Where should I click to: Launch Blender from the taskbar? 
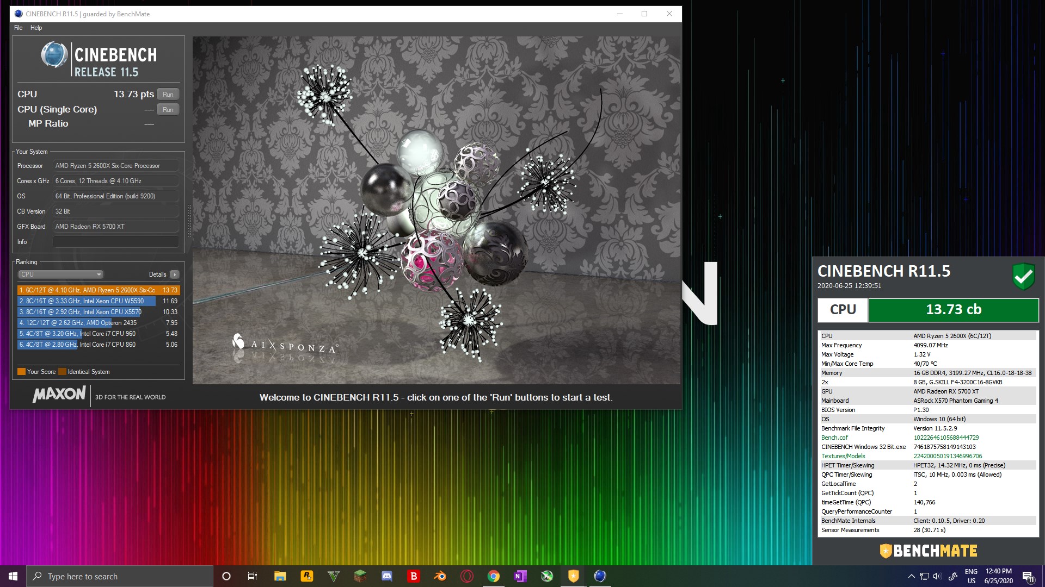(440, 576)
